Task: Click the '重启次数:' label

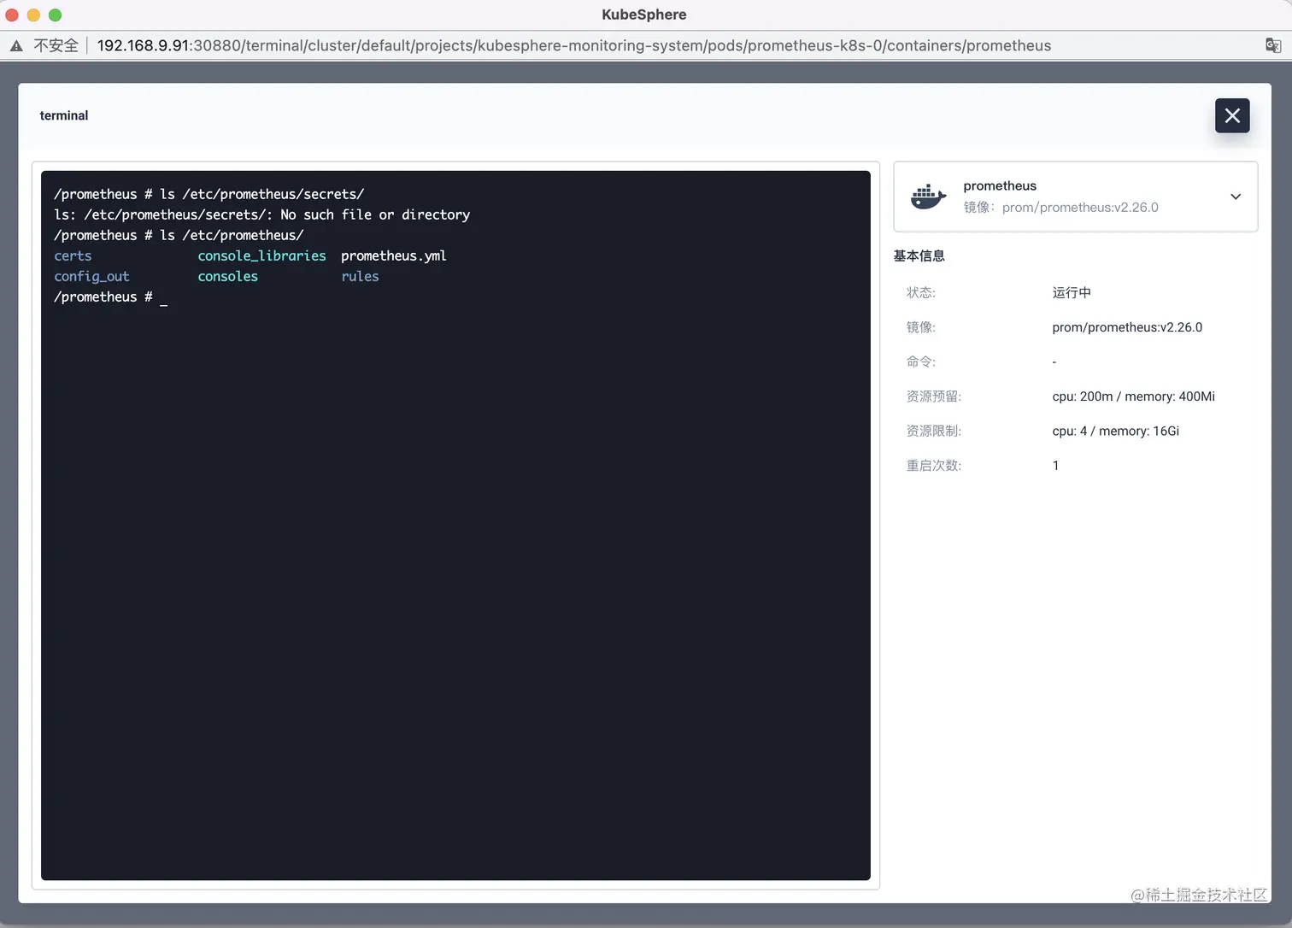Action: pos(934,466)
